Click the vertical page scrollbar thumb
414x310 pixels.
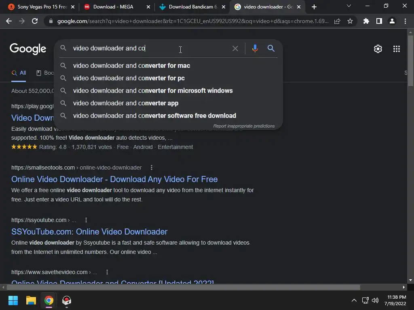(410, 61)
